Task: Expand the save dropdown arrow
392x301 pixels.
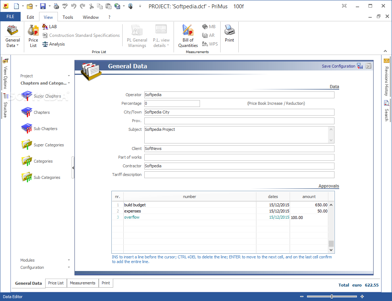Action: point(50,6)
